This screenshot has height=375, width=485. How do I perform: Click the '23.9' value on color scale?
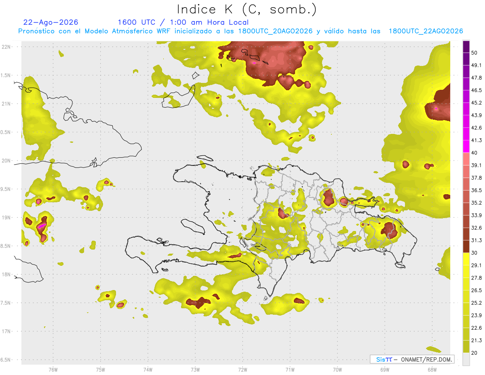[x=477, y=316]
